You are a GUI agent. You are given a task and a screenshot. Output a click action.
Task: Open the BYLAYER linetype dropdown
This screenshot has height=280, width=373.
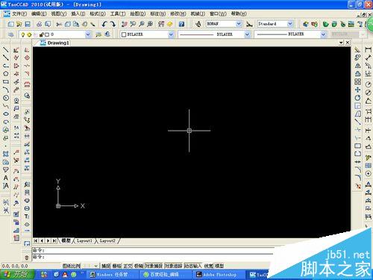[x=247, y=34]
